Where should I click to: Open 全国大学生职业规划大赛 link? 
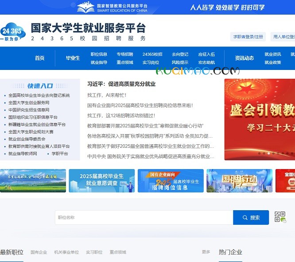coord(31,132)
